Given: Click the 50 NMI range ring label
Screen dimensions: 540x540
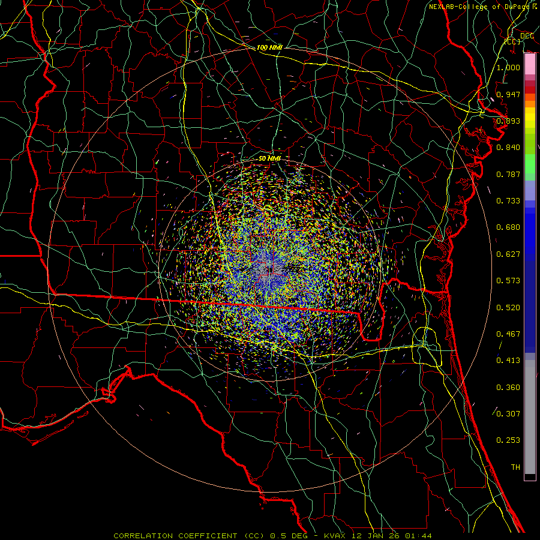Looking at the screenshot, I should click(x=269, y=158).
